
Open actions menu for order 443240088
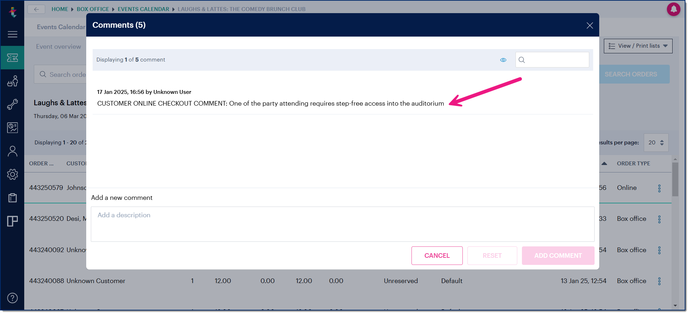tap(659, 281)
